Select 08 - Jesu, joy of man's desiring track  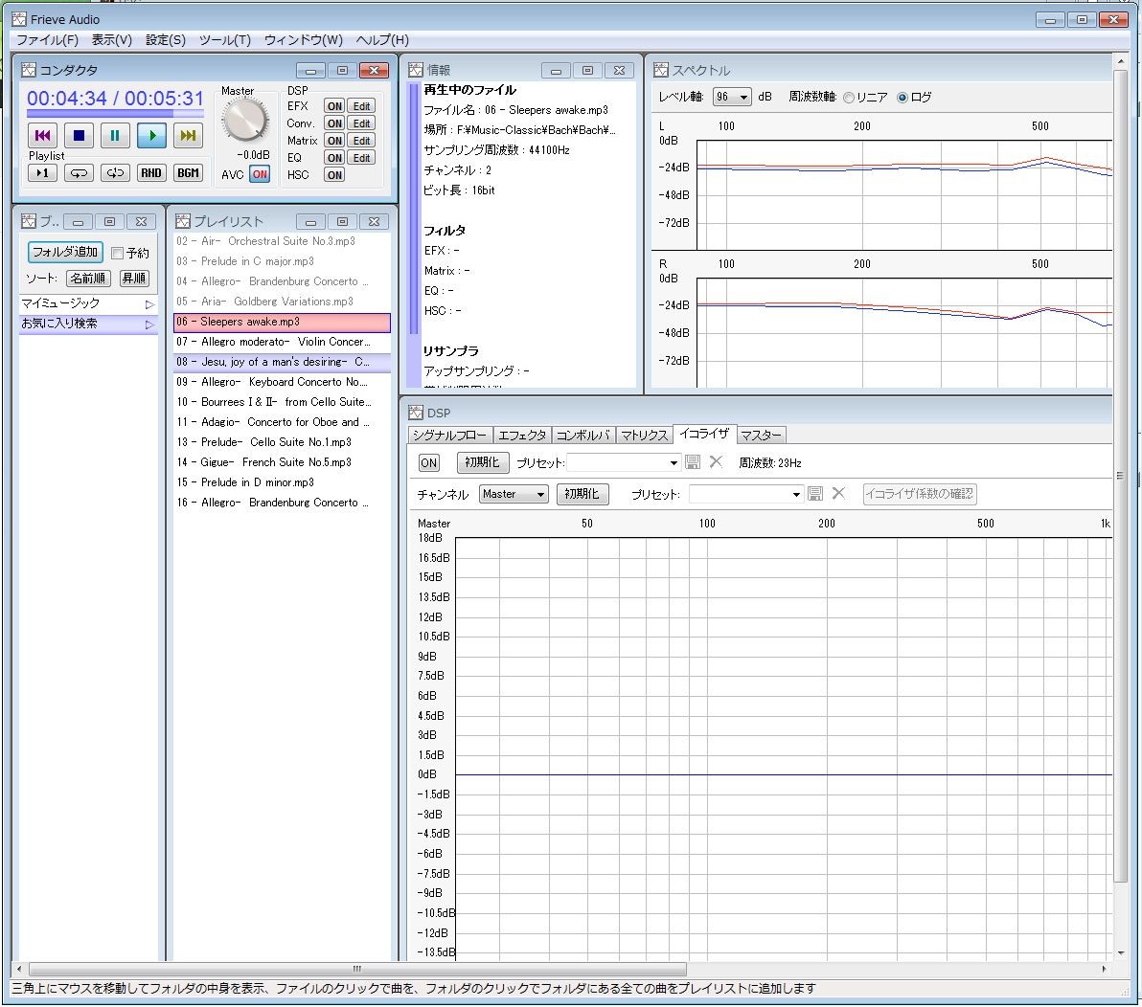point(282,362)
